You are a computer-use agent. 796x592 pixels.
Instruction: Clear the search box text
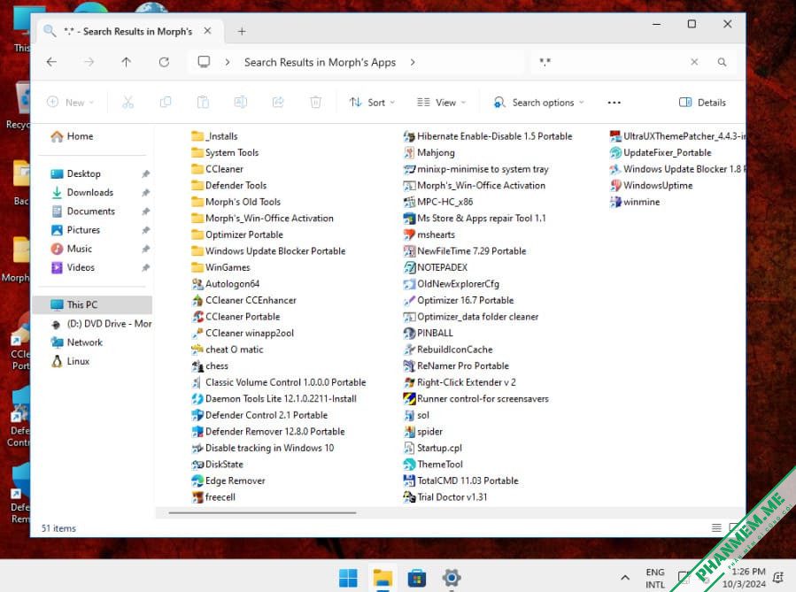(694, 62)
